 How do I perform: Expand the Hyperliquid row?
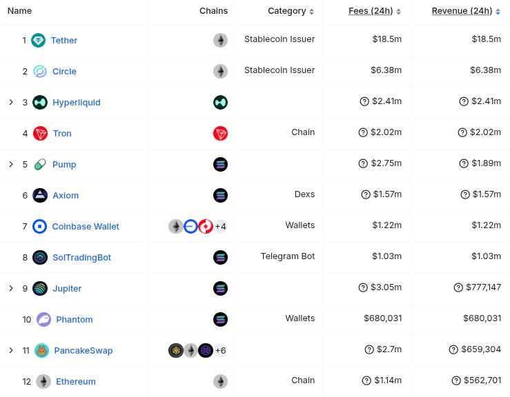(11, 102)
